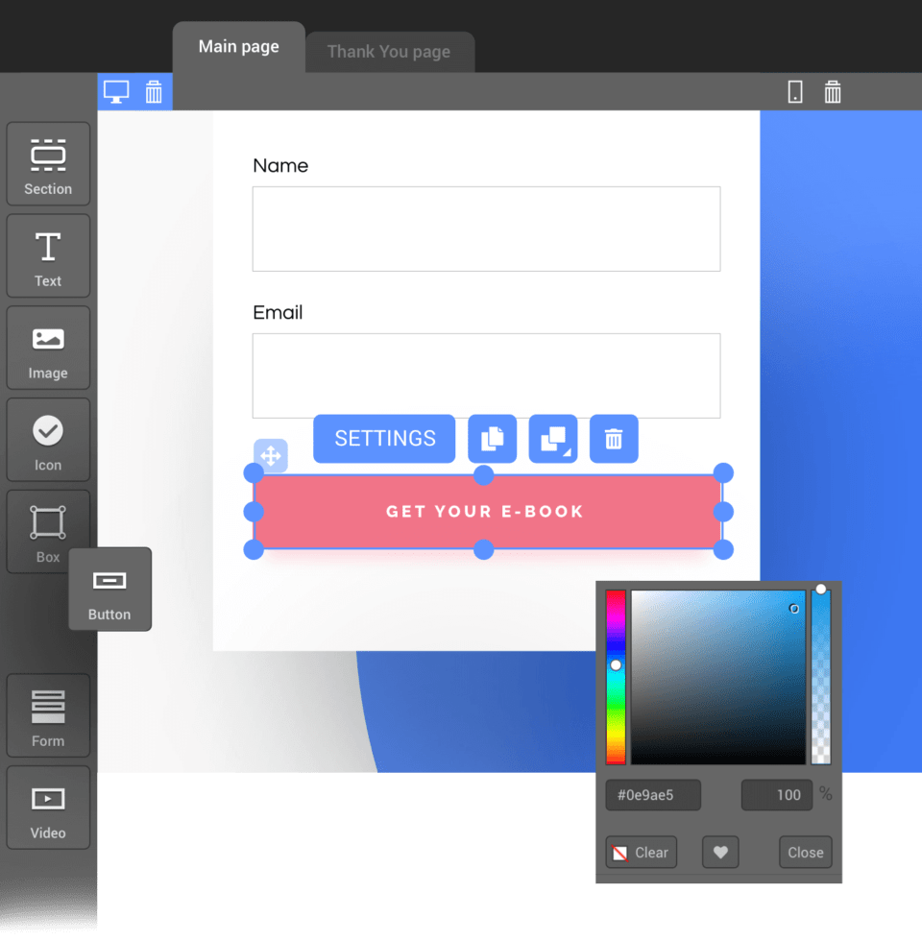Click the layer order overlapping squares icon

tap(553, 439)
